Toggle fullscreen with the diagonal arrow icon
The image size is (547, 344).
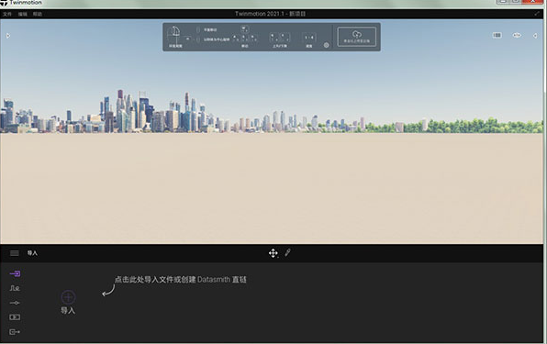click(x=537, y=14)
